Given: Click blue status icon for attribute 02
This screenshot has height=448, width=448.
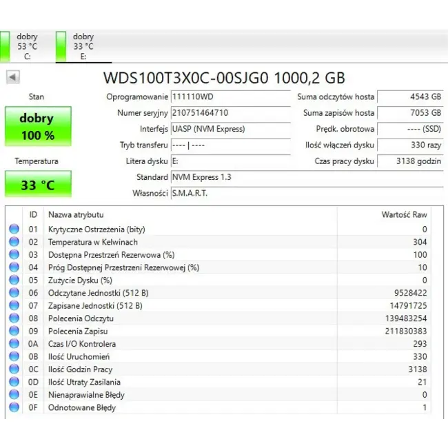Looking at the screenshot, I should pos(14,242).
